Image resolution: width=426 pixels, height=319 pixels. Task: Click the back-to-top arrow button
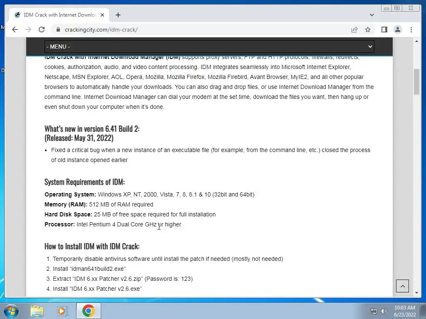click(x=402, y=286)
